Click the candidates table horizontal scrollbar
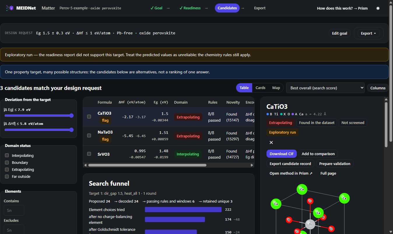The image size is (393, 234). pyautogui.click(x=147, y=165)
